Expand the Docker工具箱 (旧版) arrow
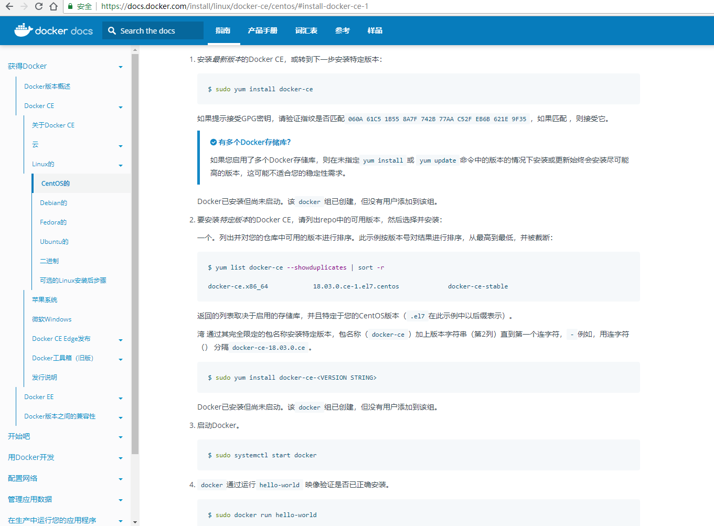 pos(121,359)
